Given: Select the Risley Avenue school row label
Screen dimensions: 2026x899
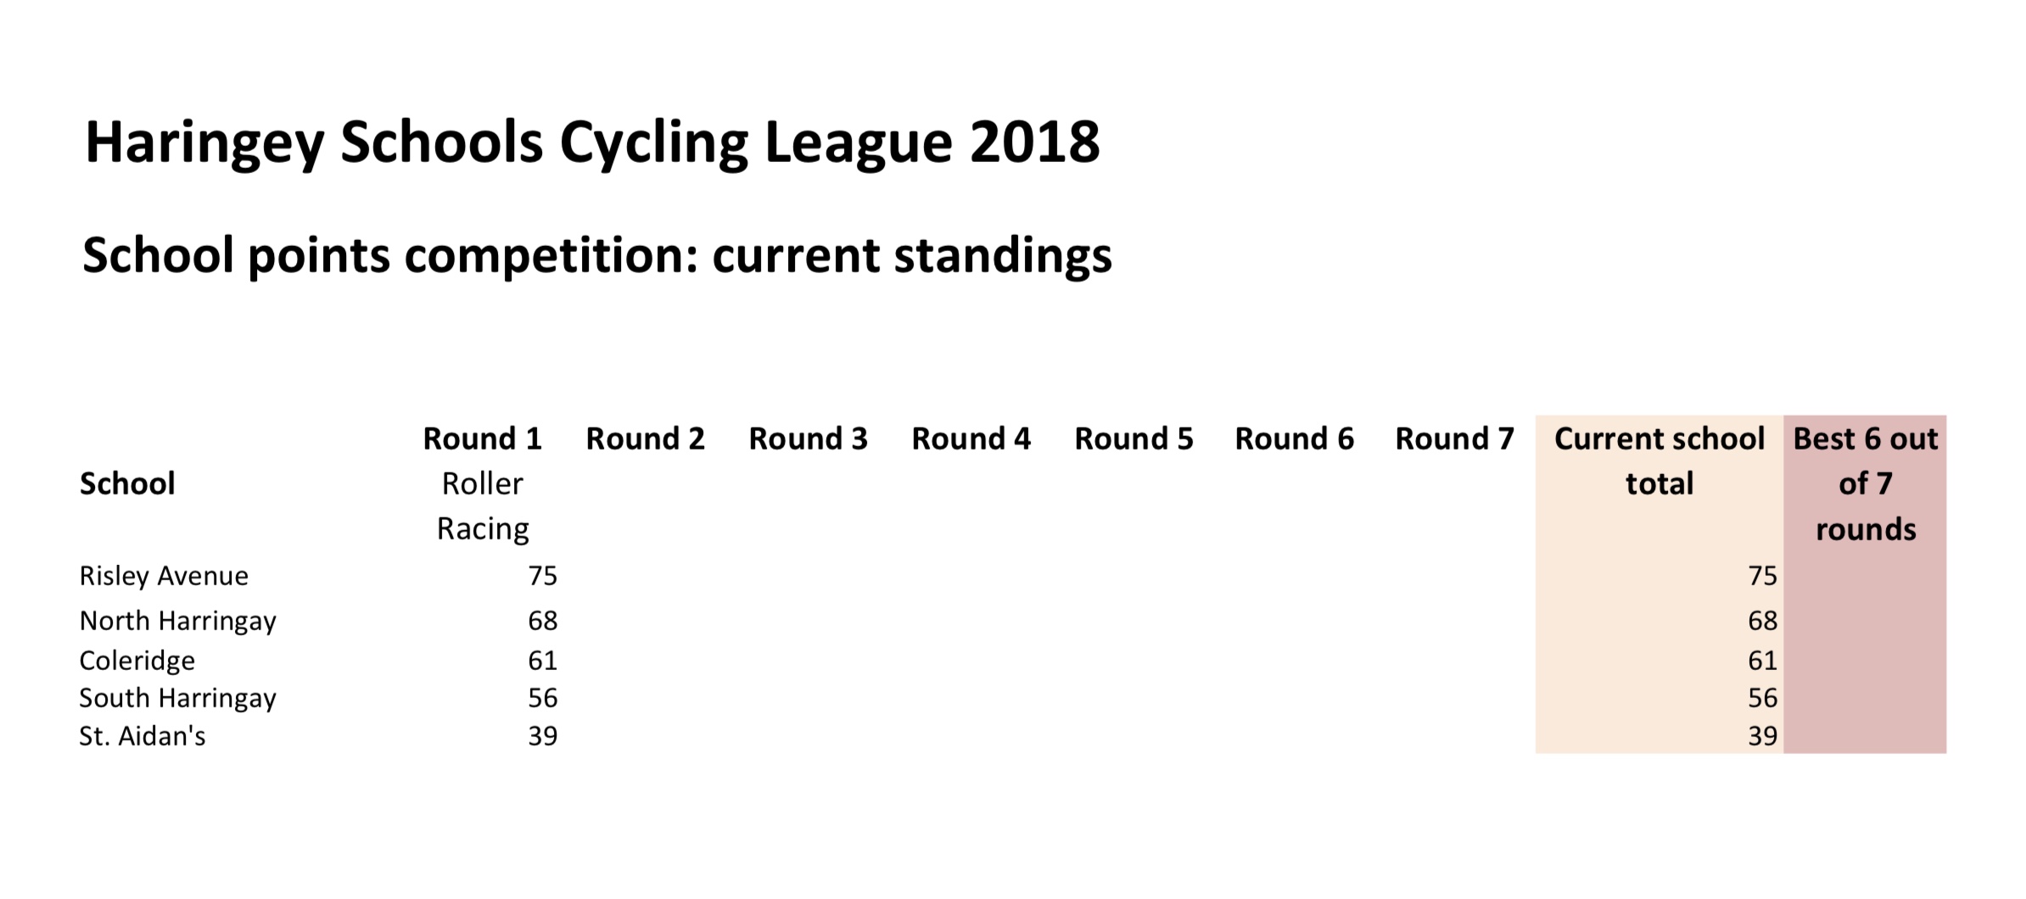Looking at the screenshot, I should coord(164,576).
